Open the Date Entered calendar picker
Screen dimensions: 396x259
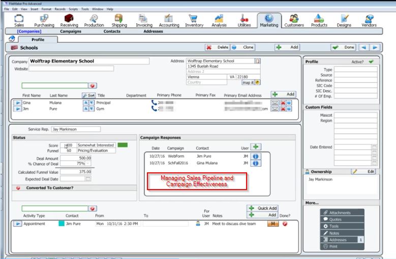374,147
